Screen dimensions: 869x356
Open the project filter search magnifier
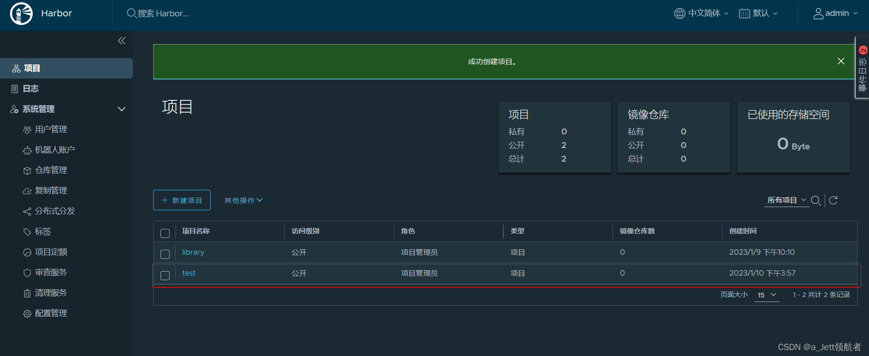[816, 201]
